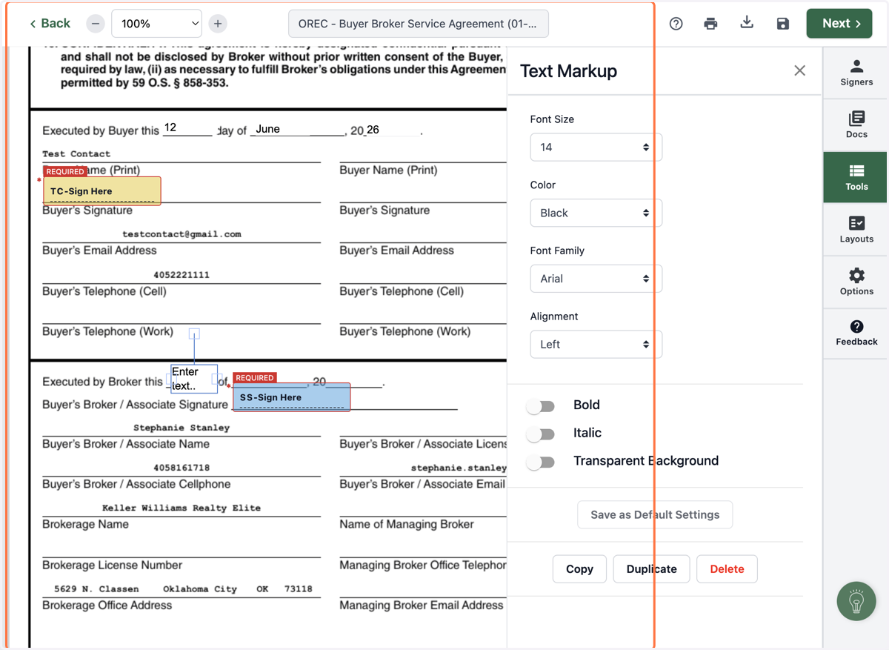Open the Color dropdown showing Black
The height and width of the screenshot is (650, 889).
point(596,213)
